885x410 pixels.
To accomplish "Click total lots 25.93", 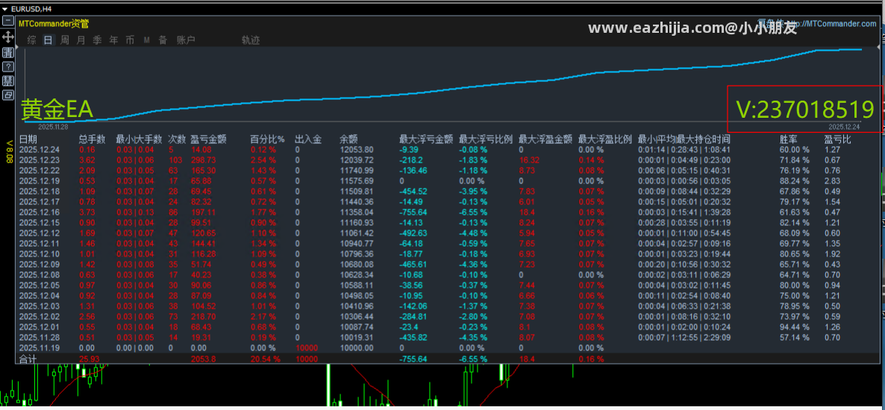I will pos(89,359).
